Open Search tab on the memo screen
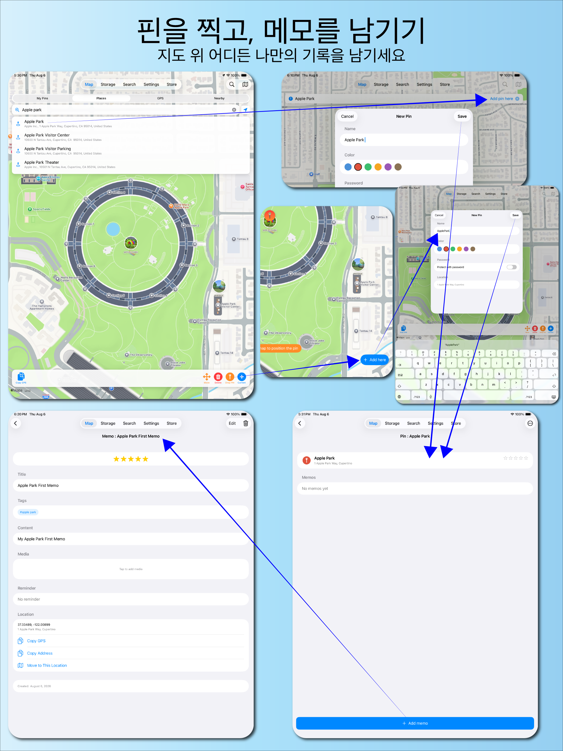This screenshot has width=563, height=751. pos(129,423)
